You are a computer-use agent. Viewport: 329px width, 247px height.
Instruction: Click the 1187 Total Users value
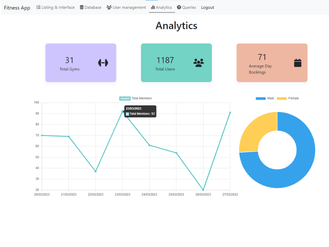pyautogui.click(x=165, y=60)
